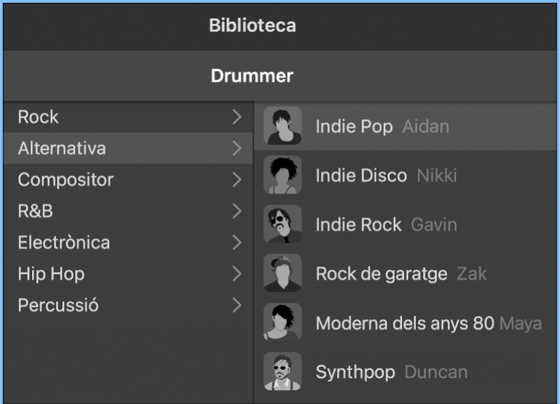Click the Indie Pop drummer avatar Aidan
The width and height of the screenshot is (560, 404).
pyautogui.click(x=282, y=126)
